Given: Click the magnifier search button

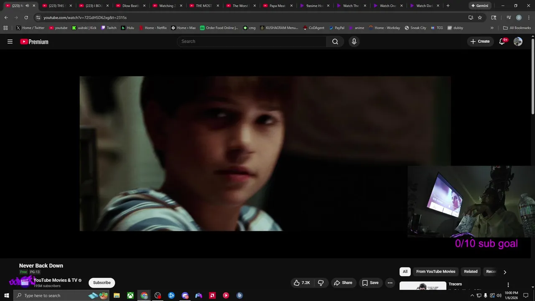Looking at the screenshot, I should (x=335, y=41).
